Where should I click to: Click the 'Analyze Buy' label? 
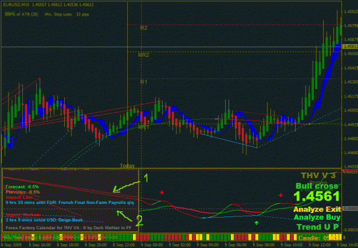point(317,217)
